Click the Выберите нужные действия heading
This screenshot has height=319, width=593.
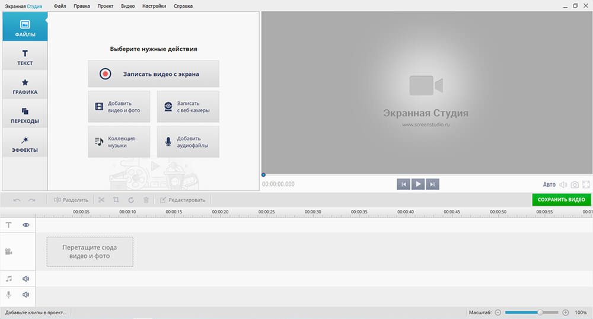(154, 49)
